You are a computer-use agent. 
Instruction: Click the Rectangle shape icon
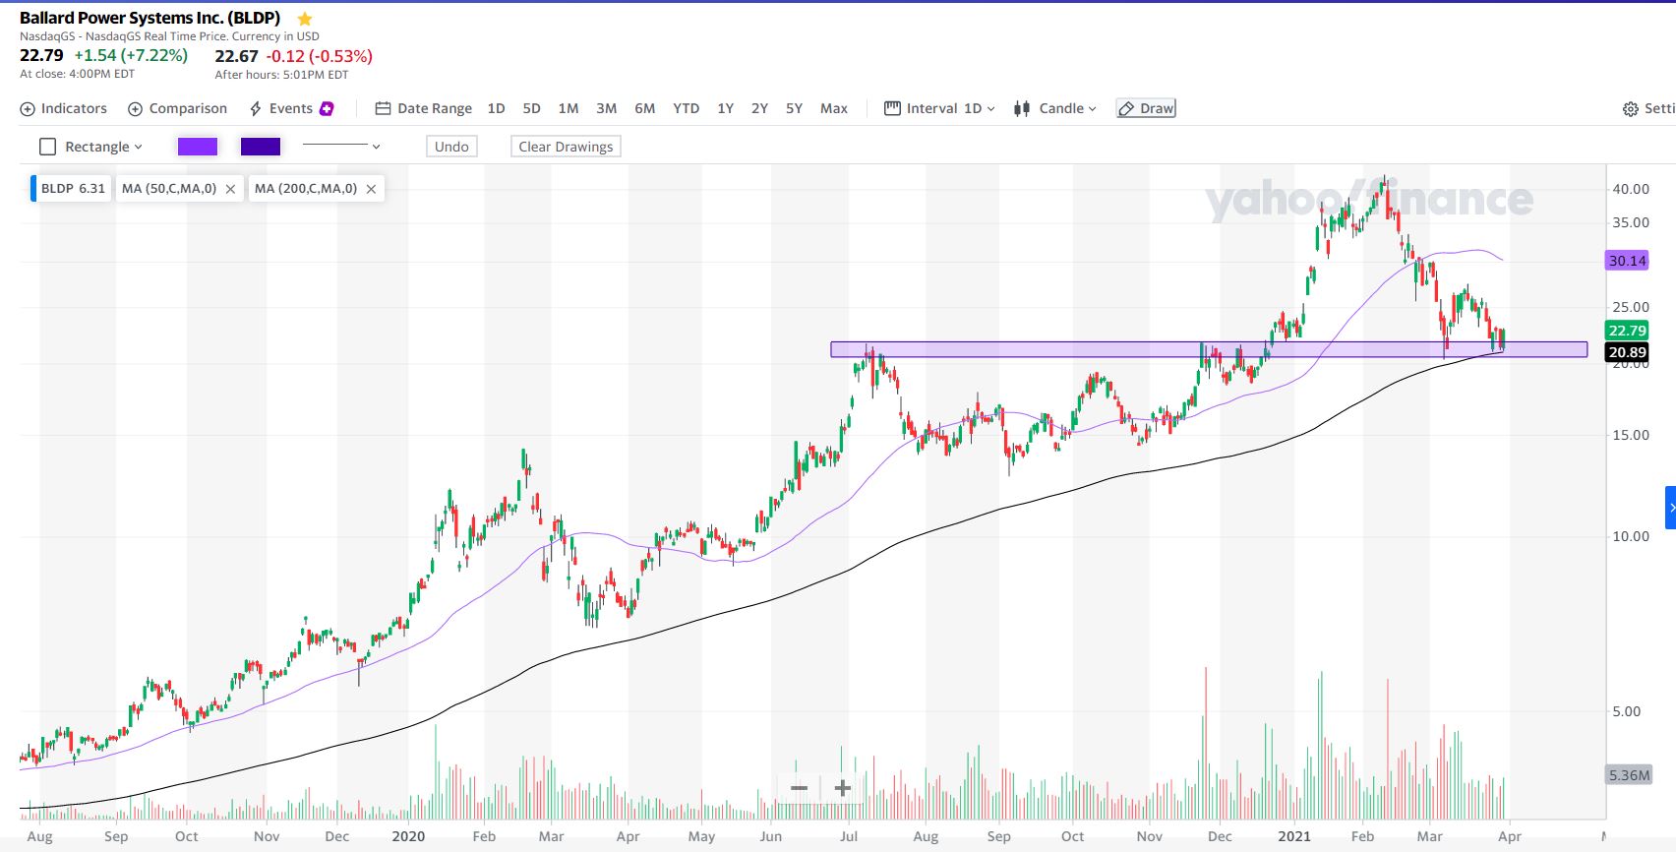[47, 147]
